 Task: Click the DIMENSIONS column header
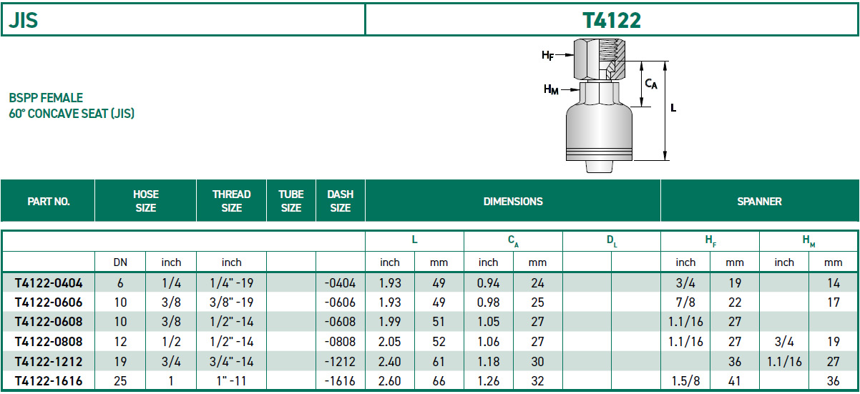(x=513, y=202)
